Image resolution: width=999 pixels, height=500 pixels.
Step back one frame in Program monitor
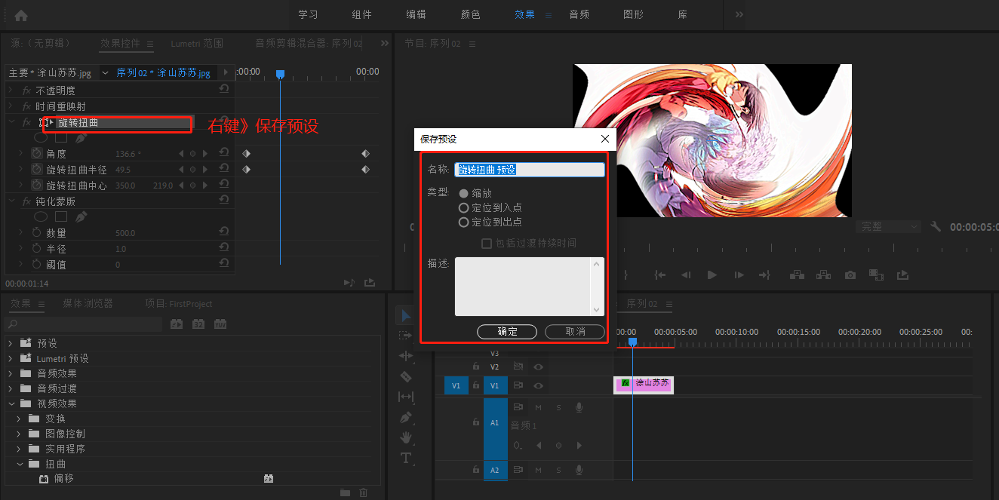tap(686, 275)
